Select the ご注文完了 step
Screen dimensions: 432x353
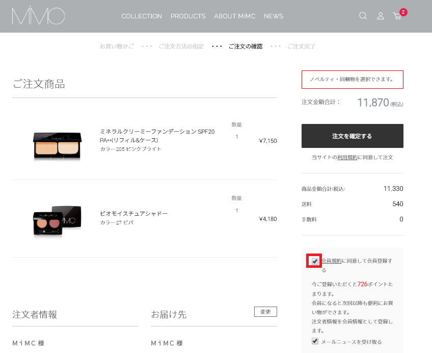coord(302,46)
